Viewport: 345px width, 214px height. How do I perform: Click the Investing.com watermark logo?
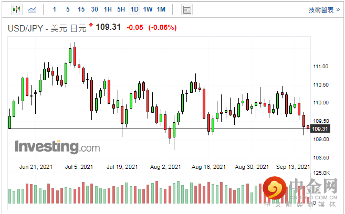[x=57, y=146]
